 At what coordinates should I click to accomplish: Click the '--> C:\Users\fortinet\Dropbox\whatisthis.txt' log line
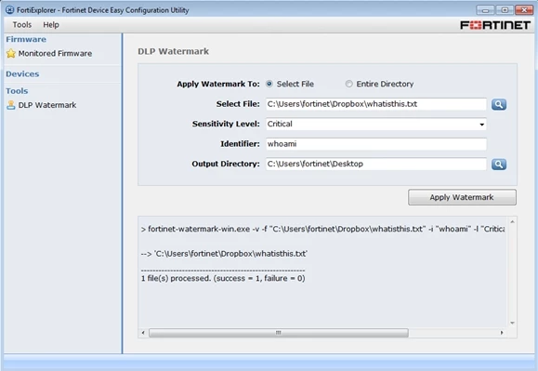tap(224, 254)
